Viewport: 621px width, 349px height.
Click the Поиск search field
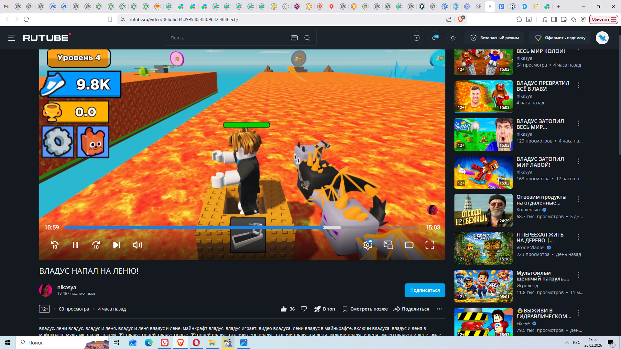[x=226, y=38]
